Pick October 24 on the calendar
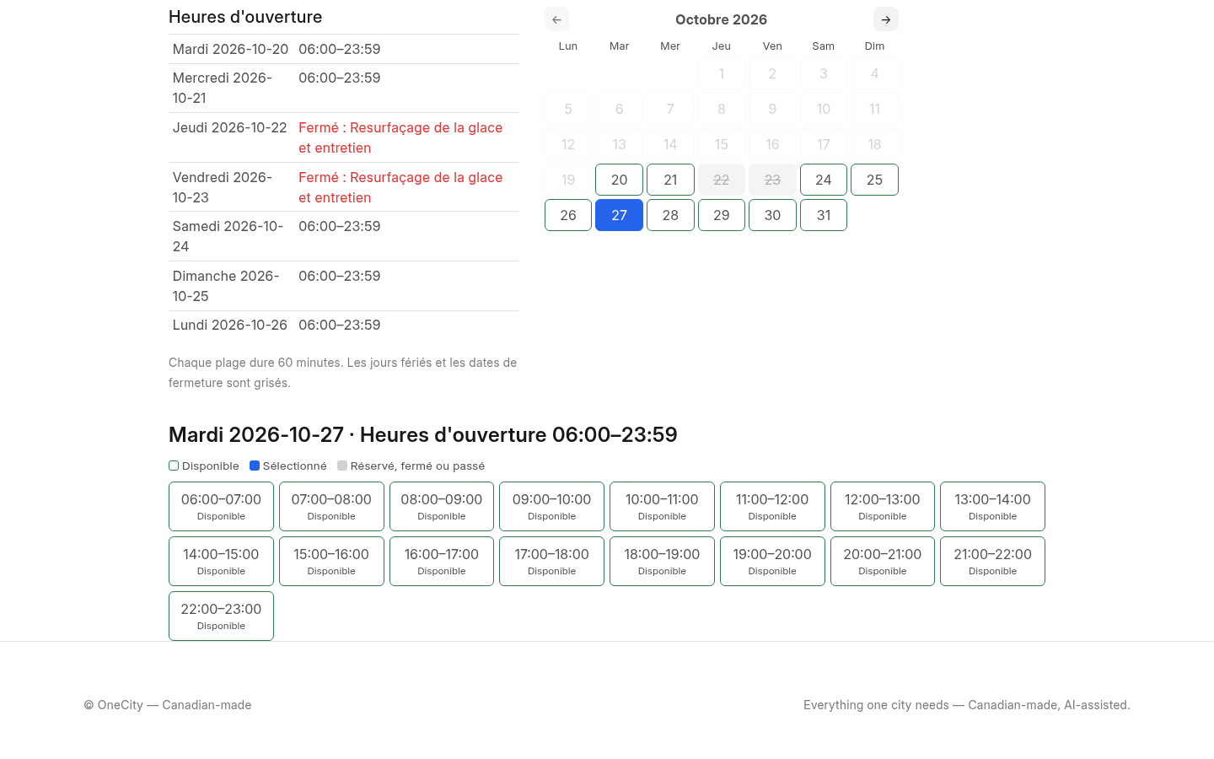Viewport: 1214px width, 759px height. coord(824,180)
